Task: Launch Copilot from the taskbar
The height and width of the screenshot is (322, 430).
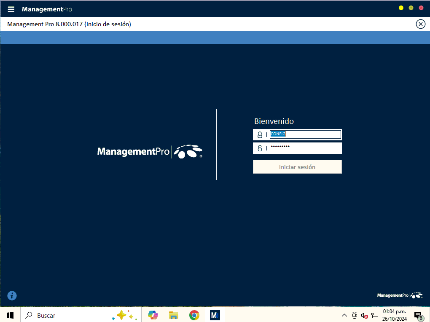Action: pos(153,315)
